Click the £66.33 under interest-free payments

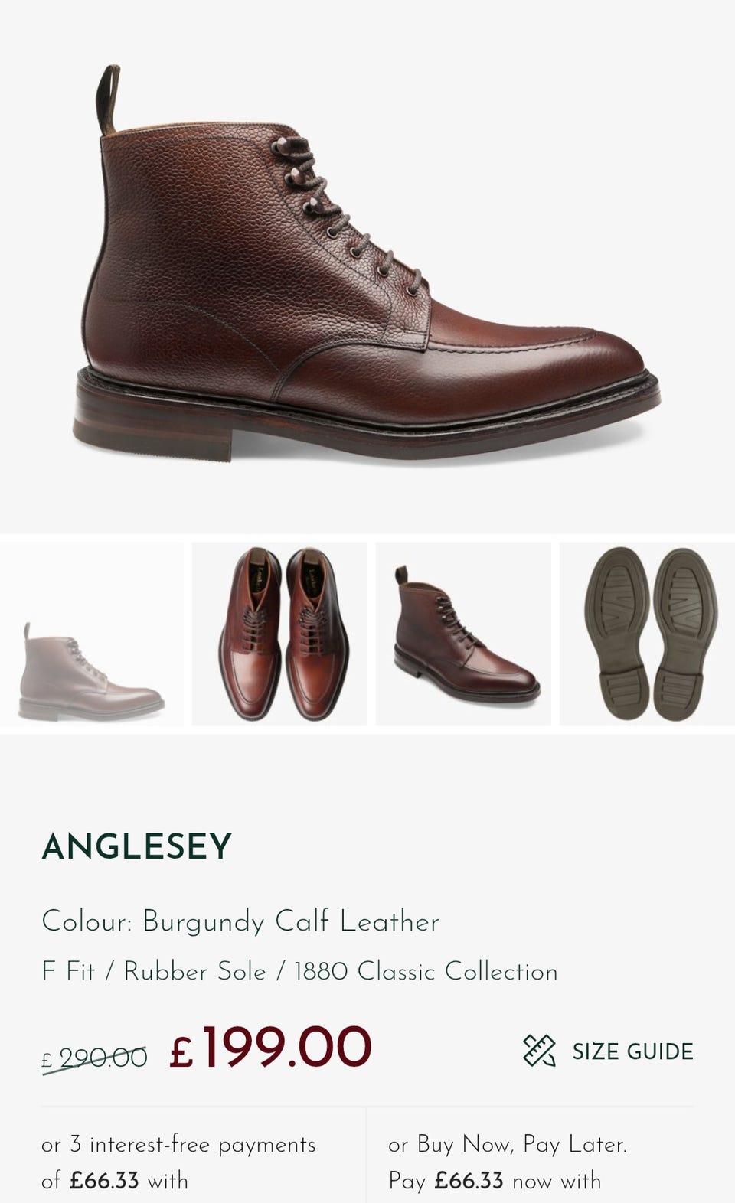pyautogui.click(x=104, y=1181)
